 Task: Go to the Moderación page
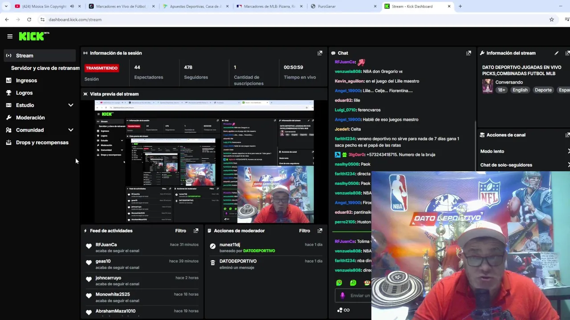pyautogui.click(x=30, y=118)
